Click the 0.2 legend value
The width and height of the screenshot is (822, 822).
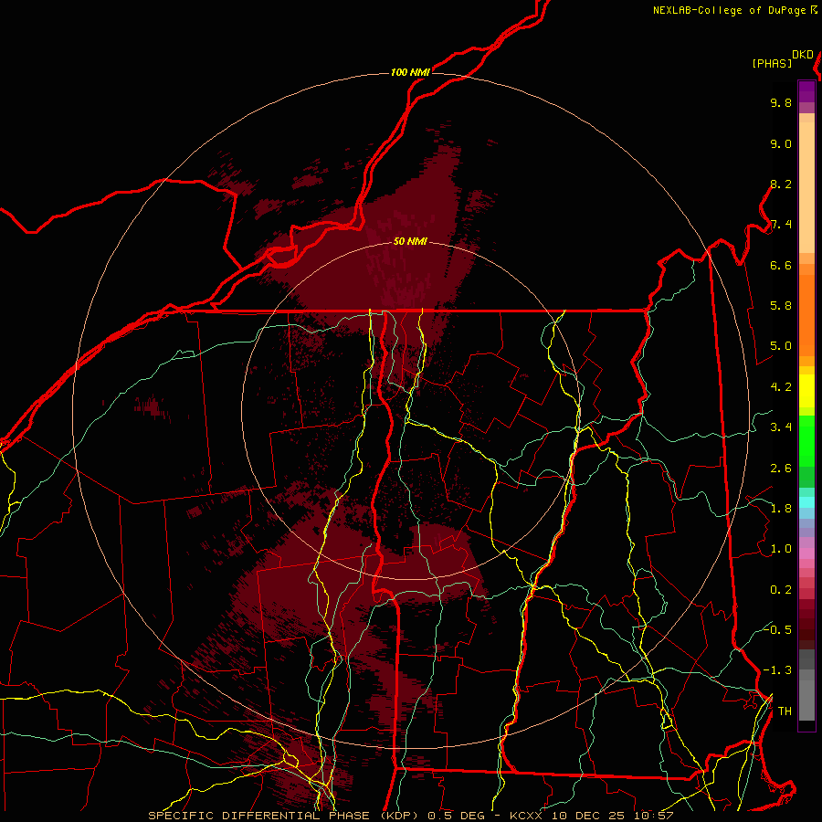(781, 590)
